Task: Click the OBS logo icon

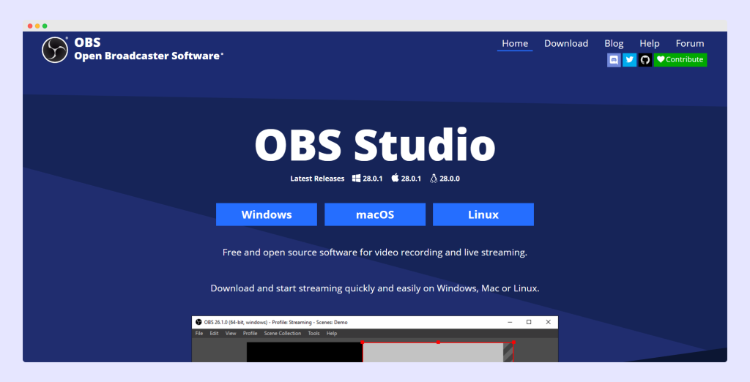Action: 54,50
